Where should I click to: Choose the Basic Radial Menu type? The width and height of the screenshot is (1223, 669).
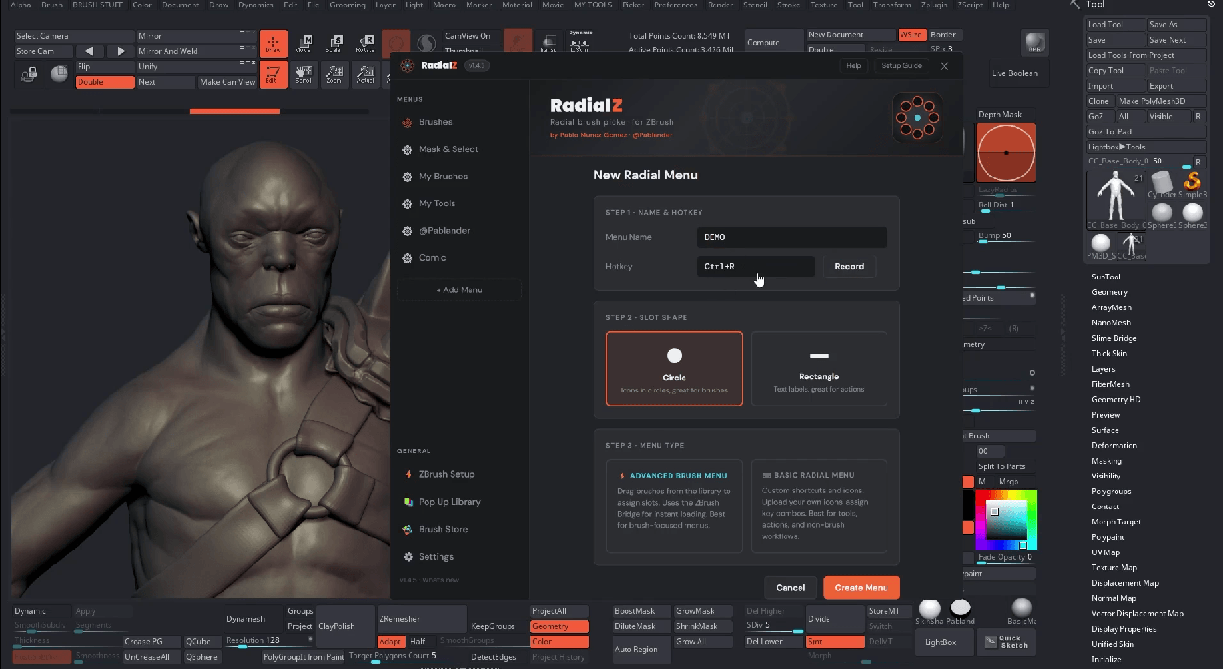pos(819,506)
